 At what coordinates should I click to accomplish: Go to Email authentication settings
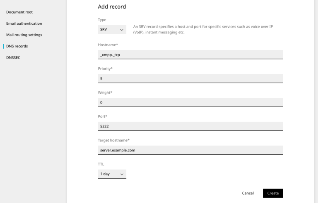(24, 24)
